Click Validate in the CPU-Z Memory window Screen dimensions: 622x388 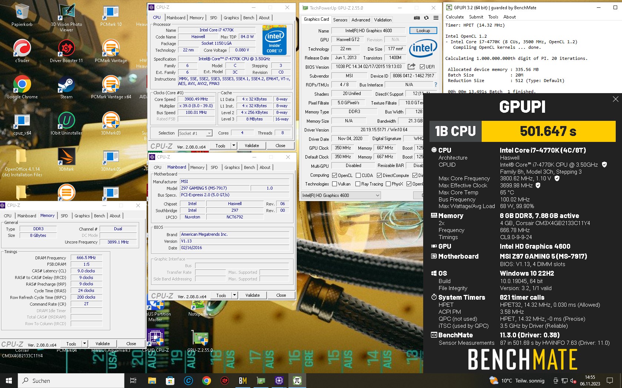coord(103,344)
